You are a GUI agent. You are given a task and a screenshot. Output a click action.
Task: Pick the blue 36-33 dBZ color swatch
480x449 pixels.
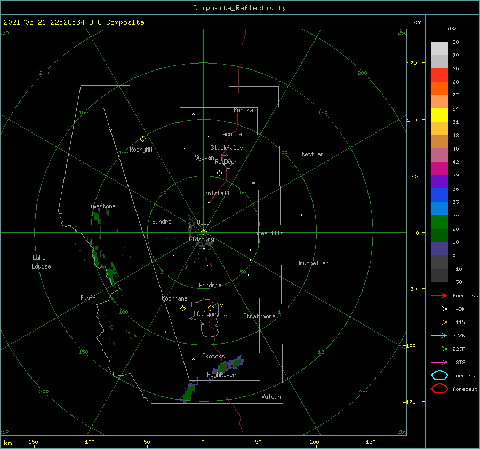pos(439,195)
